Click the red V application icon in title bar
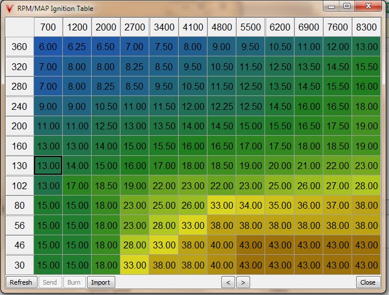The height and width of the screenshot is (295, 389). pyautogui.click(x=9, y=9)
